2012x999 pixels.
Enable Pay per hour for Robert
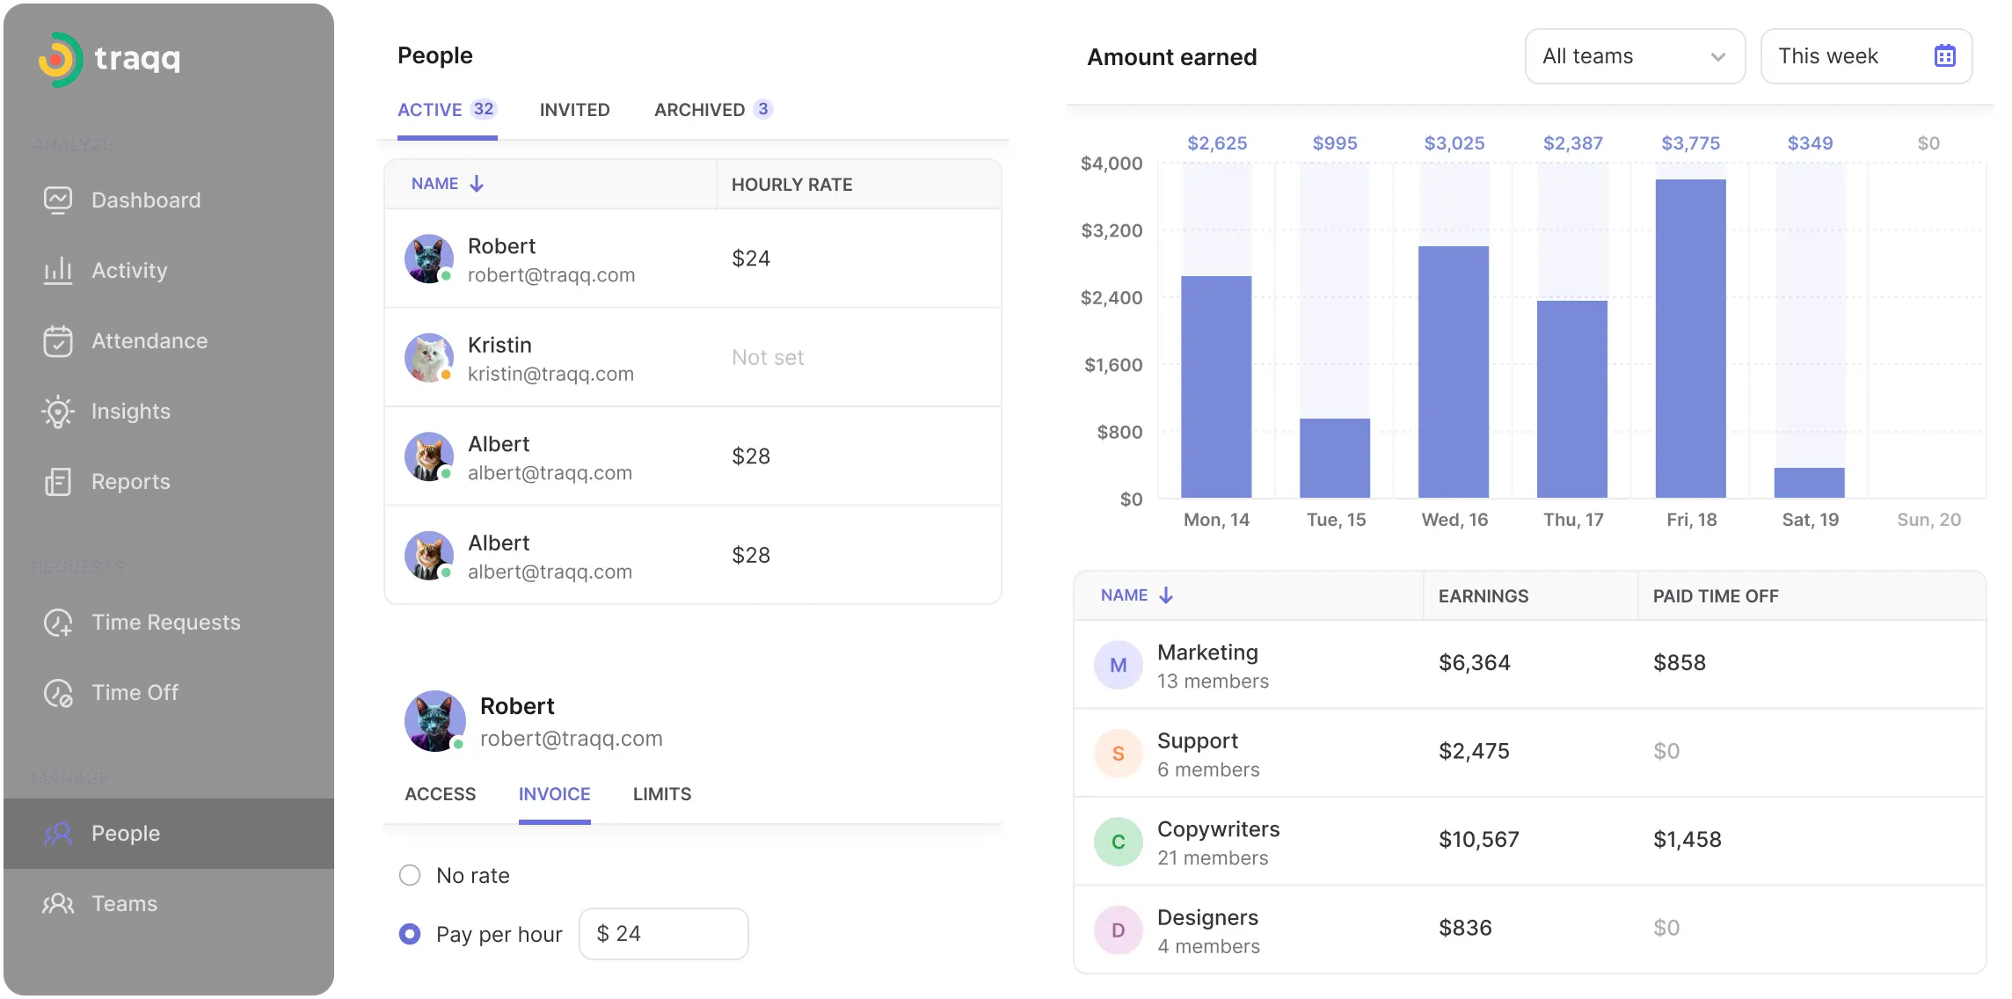point(410,934)
